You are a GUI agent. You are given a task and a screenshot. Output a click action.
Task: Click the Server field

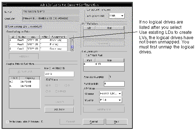(51, 12)
